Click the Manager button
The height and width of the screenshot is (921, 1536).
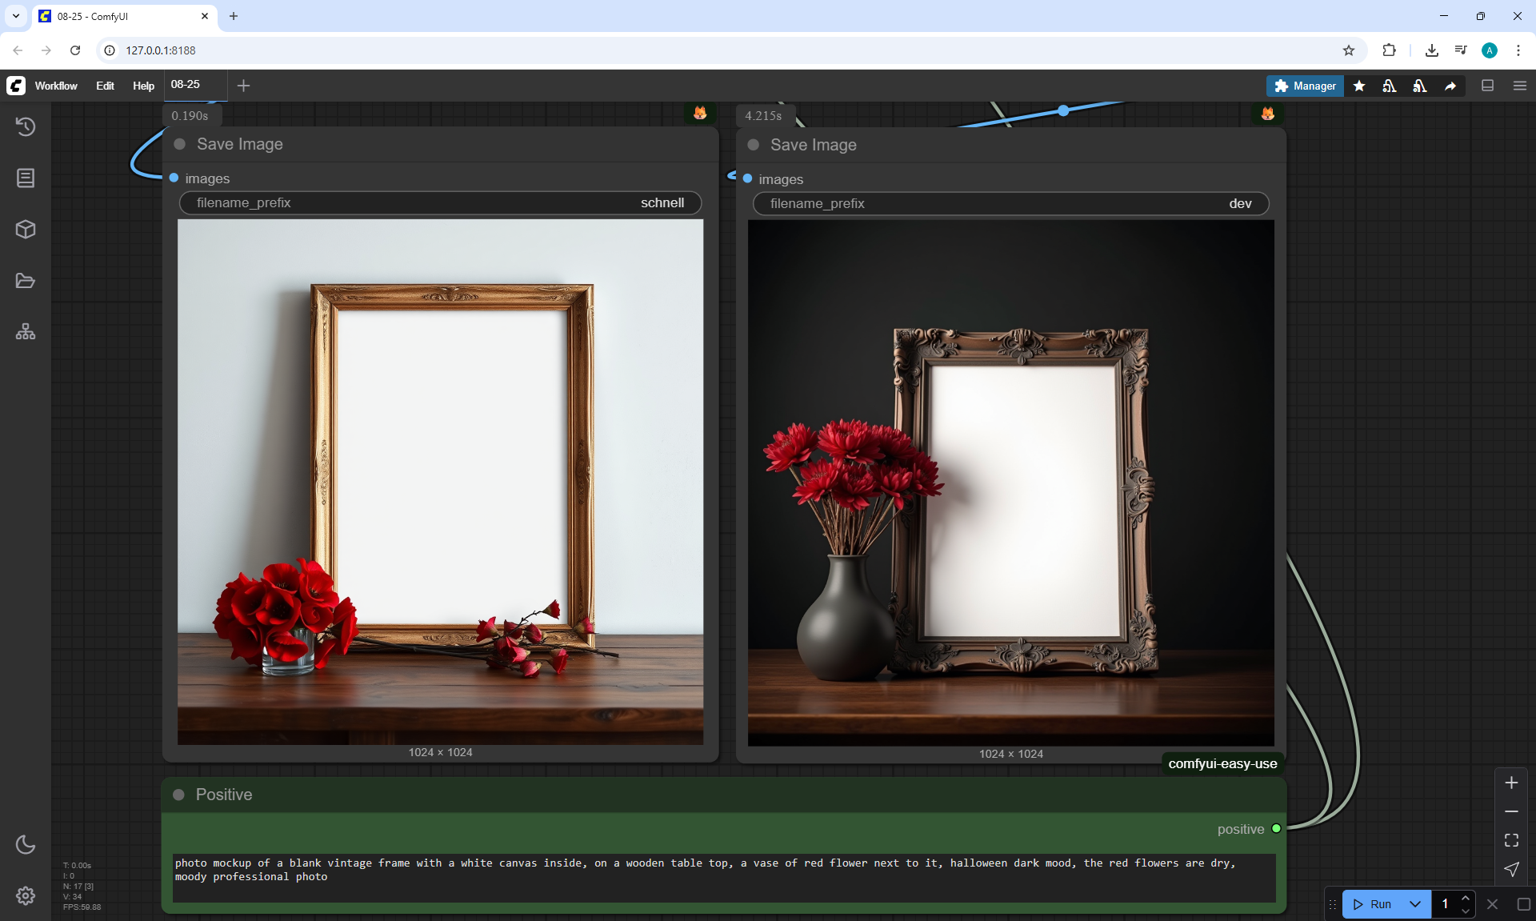pos(1305,86)
